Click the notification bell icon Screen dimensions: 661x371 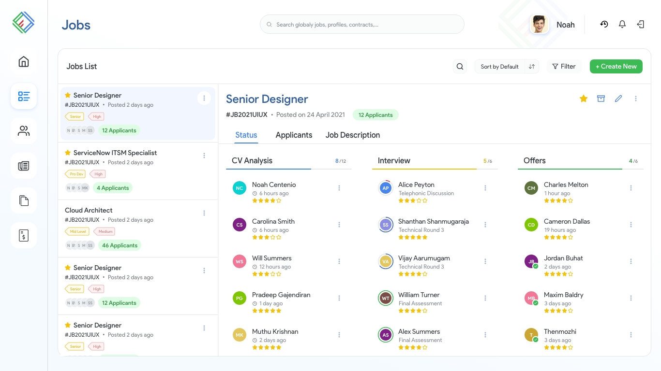pyautogui.click(x=622, y=24)
